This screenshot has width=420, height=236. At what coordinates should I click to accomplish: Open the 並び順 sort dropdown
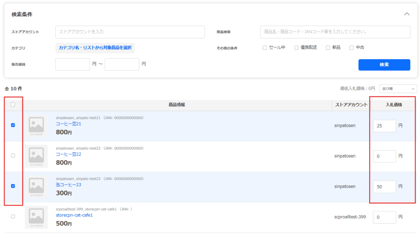(x=398, y=89)
